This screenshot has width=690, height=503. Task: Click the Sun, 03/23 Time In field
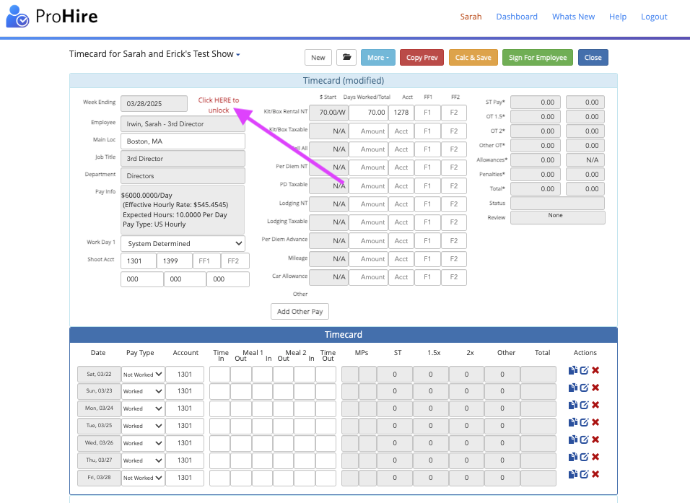click(x=219, y=391)
